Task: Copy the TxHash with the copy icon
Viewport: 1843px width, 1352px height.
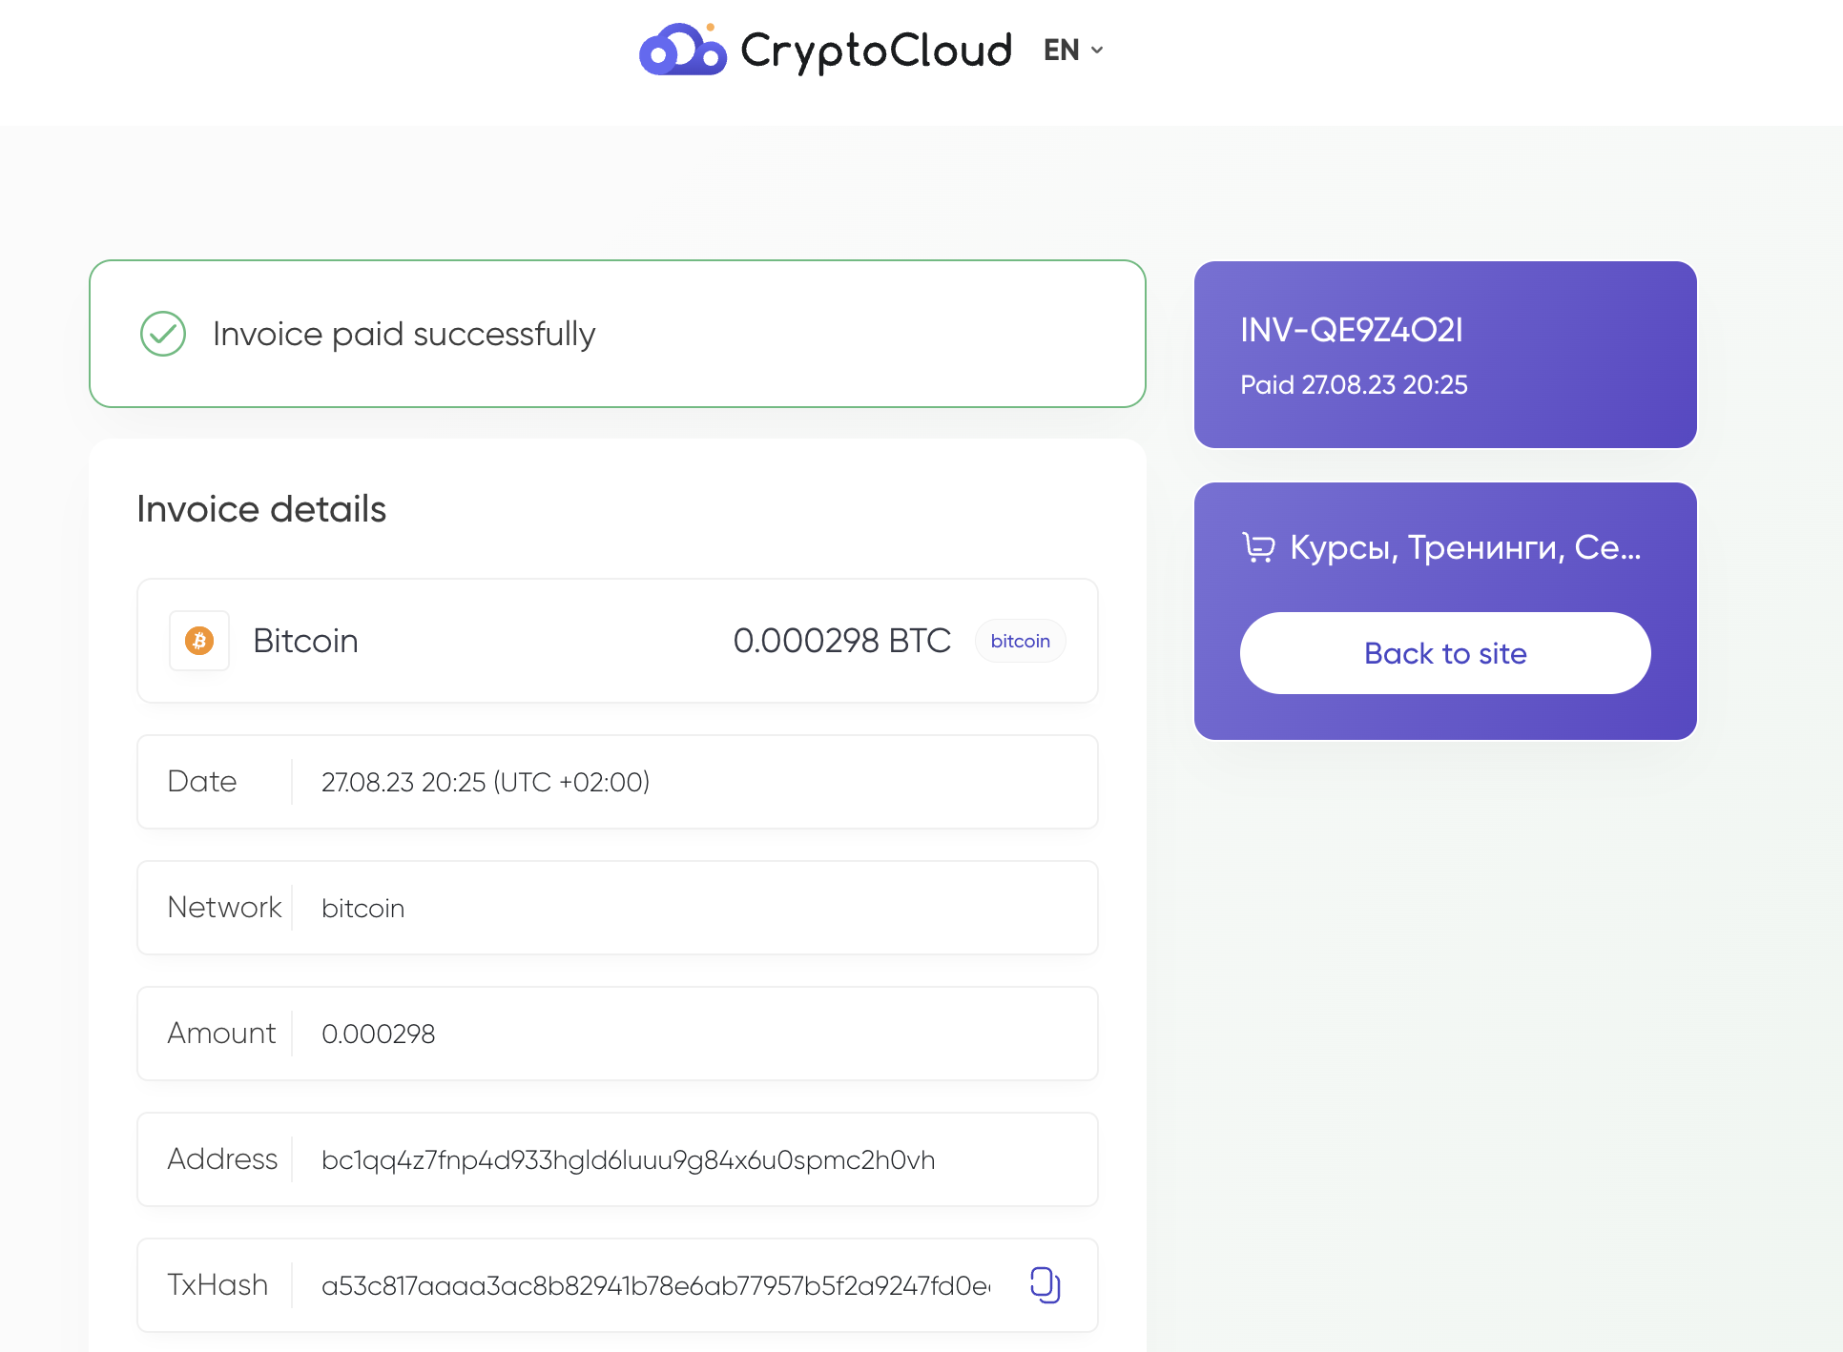Action: click(1046, 1284)
